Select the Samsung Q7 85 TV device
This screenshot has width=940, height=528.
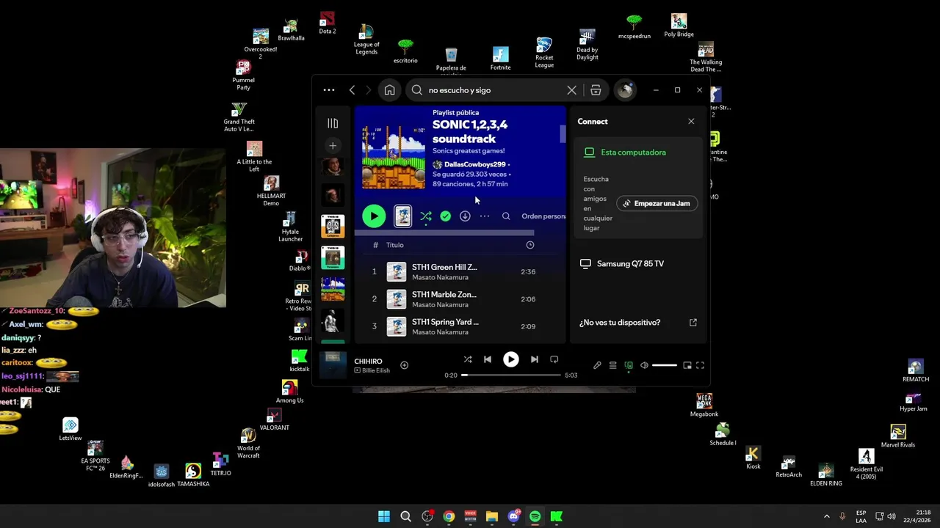630,264
